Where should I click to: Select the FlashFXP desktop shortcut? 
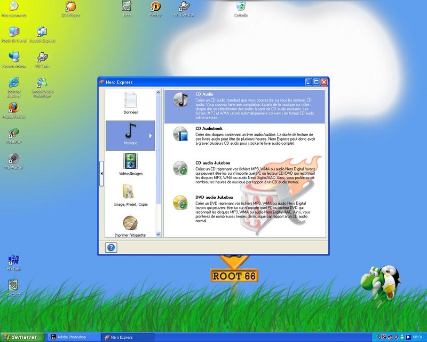tap(14, 136)
